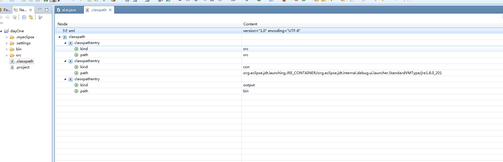
Task: Click the first classpathentry element icon
Action: click(71, 43)
